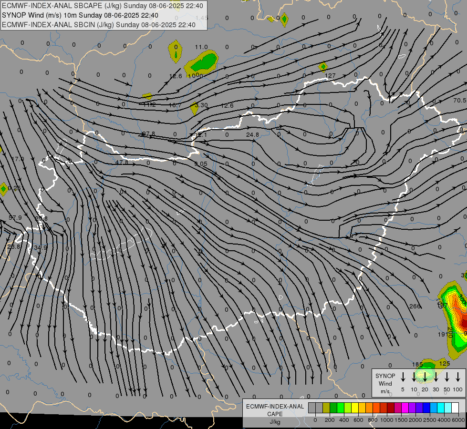Click the 100 m/s wind arrow in legend
467x429 pixels.
[458, 377]
